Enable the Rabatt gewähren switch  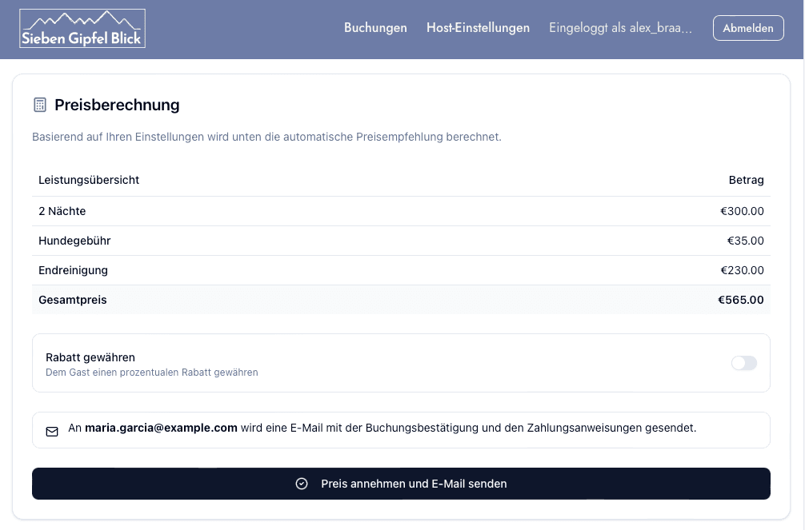tap(743, 363)
